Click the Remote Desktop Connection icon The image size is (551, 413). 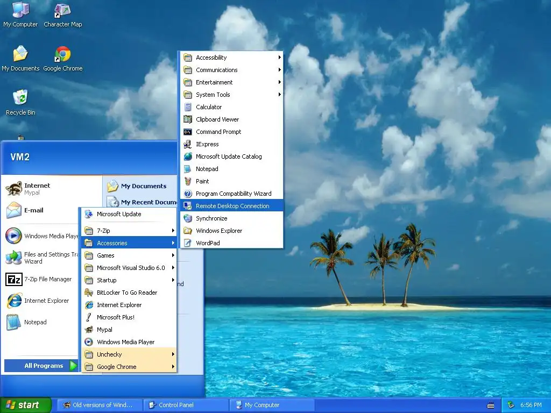[188, 206]
